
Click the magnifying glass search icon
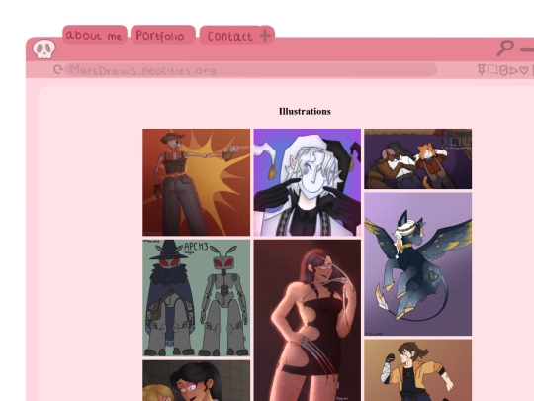(x=505, y=49)
